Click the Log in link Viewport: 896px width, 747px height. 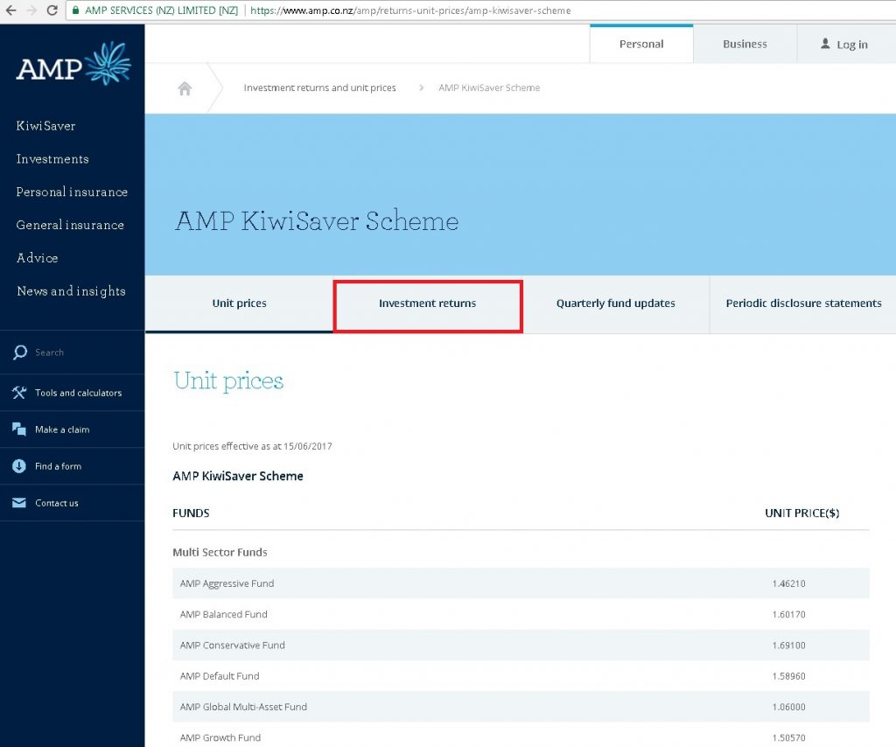852,45
